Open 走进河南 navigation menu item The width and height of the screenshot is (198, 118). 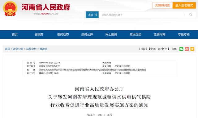tap(160, 34)
